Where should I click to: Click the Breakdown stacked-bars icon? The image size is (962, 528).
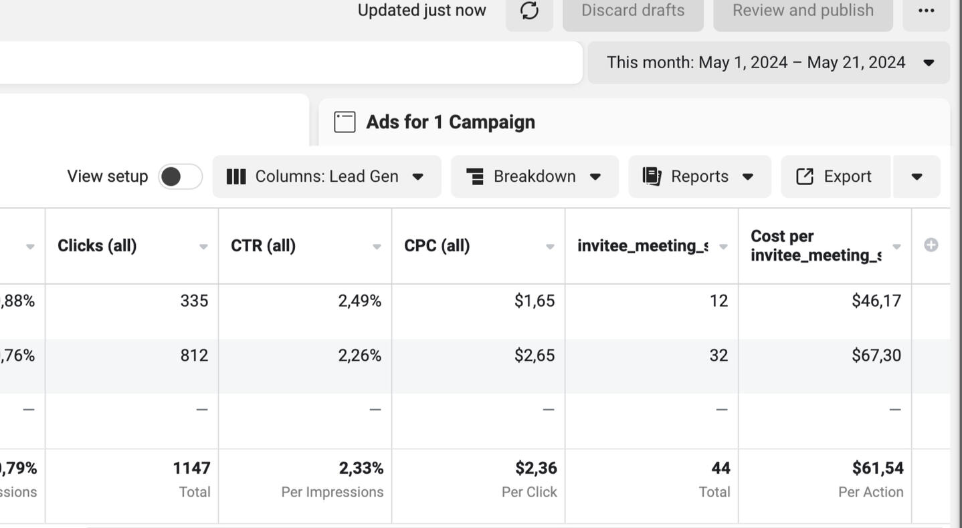(475, 176)
